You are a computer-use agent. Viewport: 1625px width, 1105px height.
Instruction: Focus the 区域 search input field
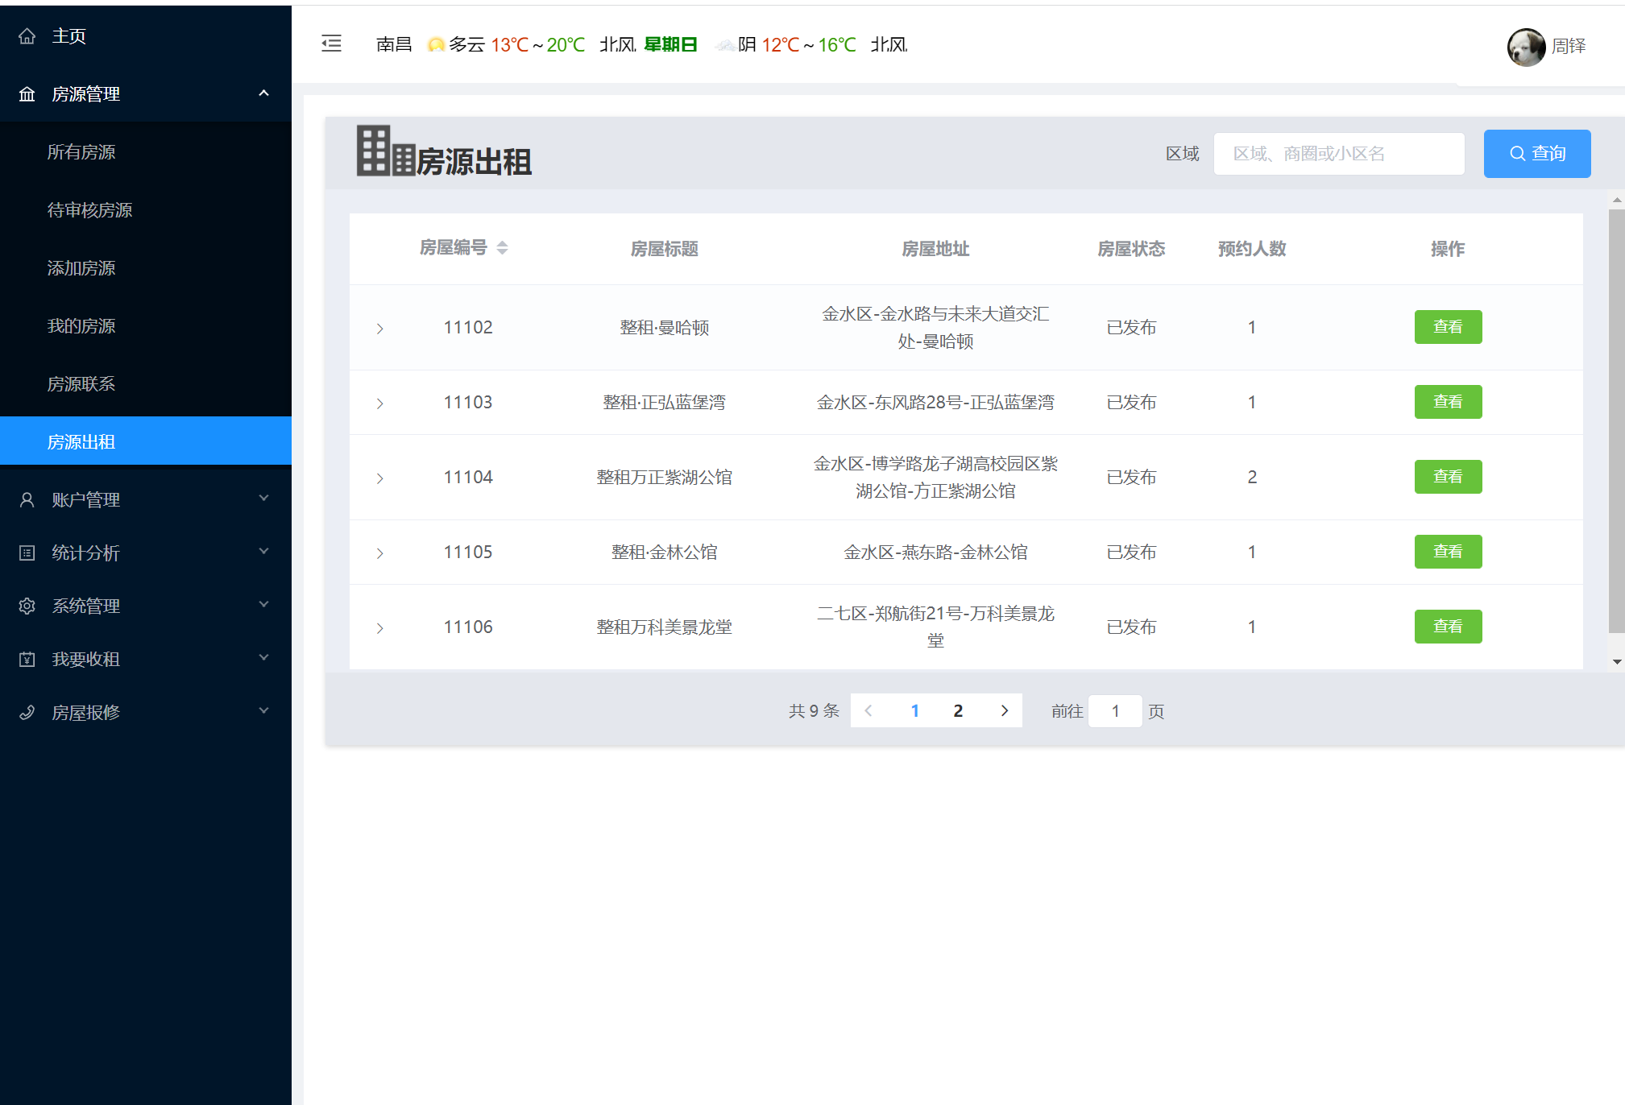(1338, 153)
